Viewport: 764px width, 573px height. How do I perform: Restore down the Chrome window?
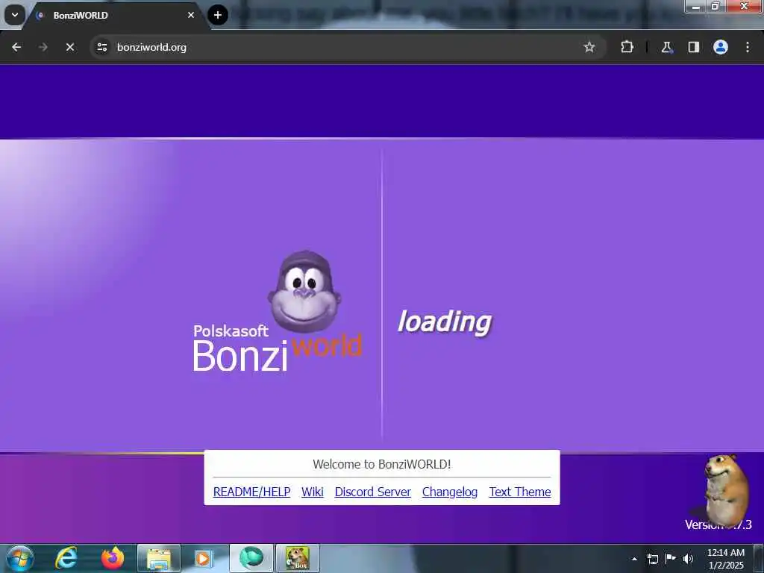click(x=716, y=6)
